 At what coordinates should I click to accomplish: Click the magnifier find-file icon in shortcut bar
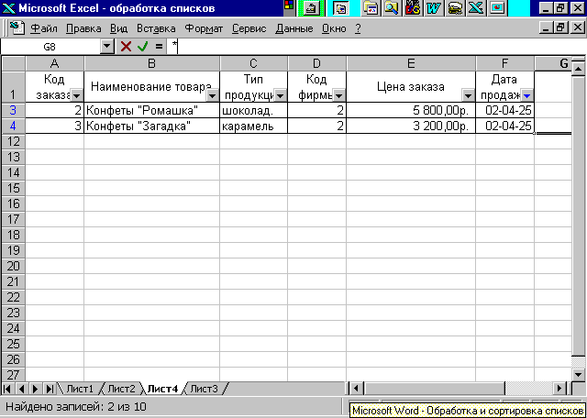click(392, 8)
